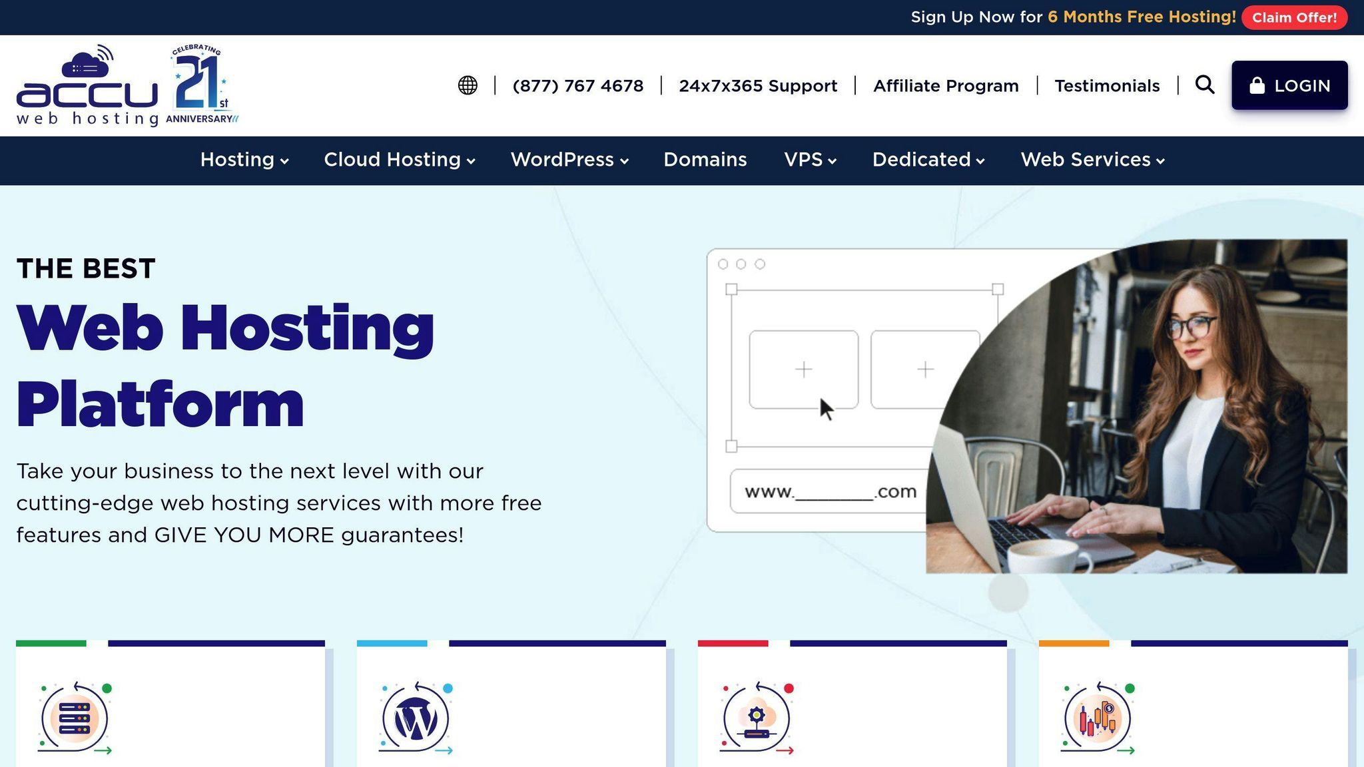Click the AccuWeb Hosting logo
1364x767 pixels.
(87, 87)
